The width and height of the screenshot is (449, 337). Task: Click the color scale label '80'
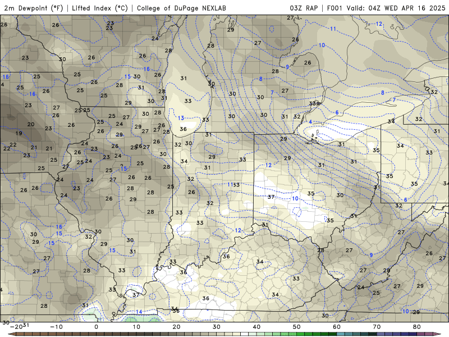coord(417,327)
